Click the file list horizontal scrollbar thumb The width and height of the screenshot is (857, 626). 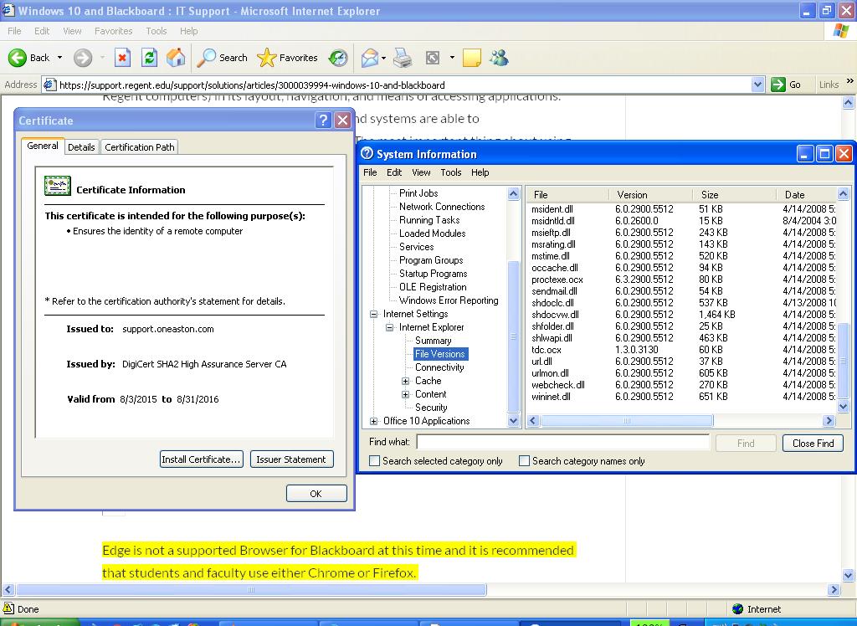[627, 420]
